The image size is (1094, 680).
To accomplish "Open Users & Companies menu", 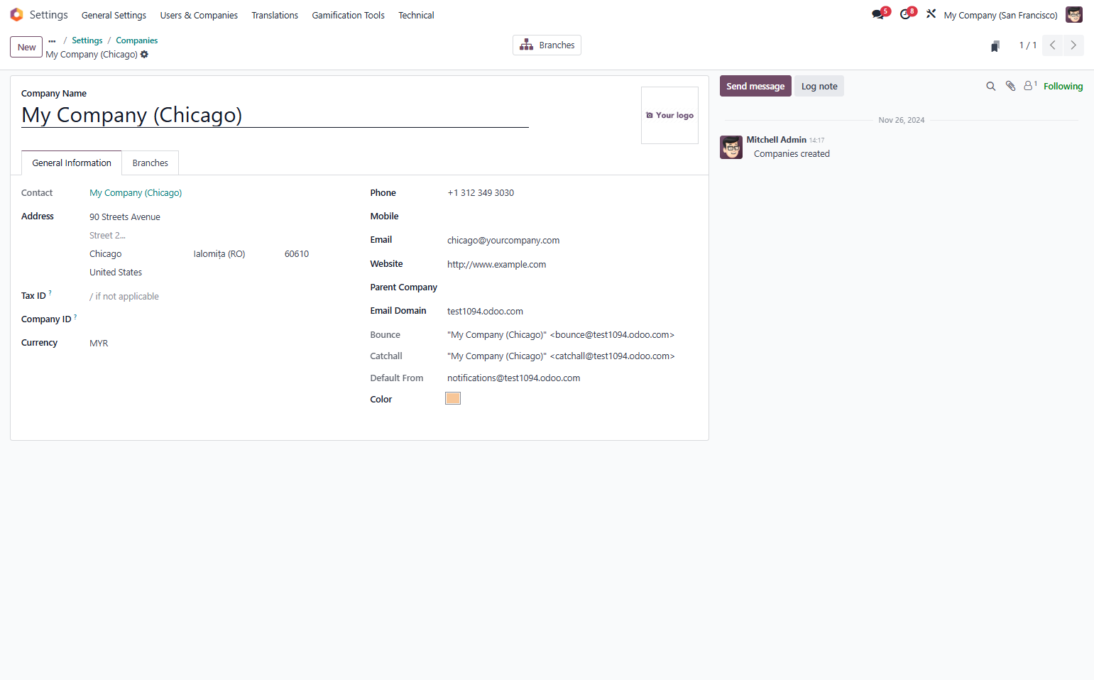I will (199, 15).
